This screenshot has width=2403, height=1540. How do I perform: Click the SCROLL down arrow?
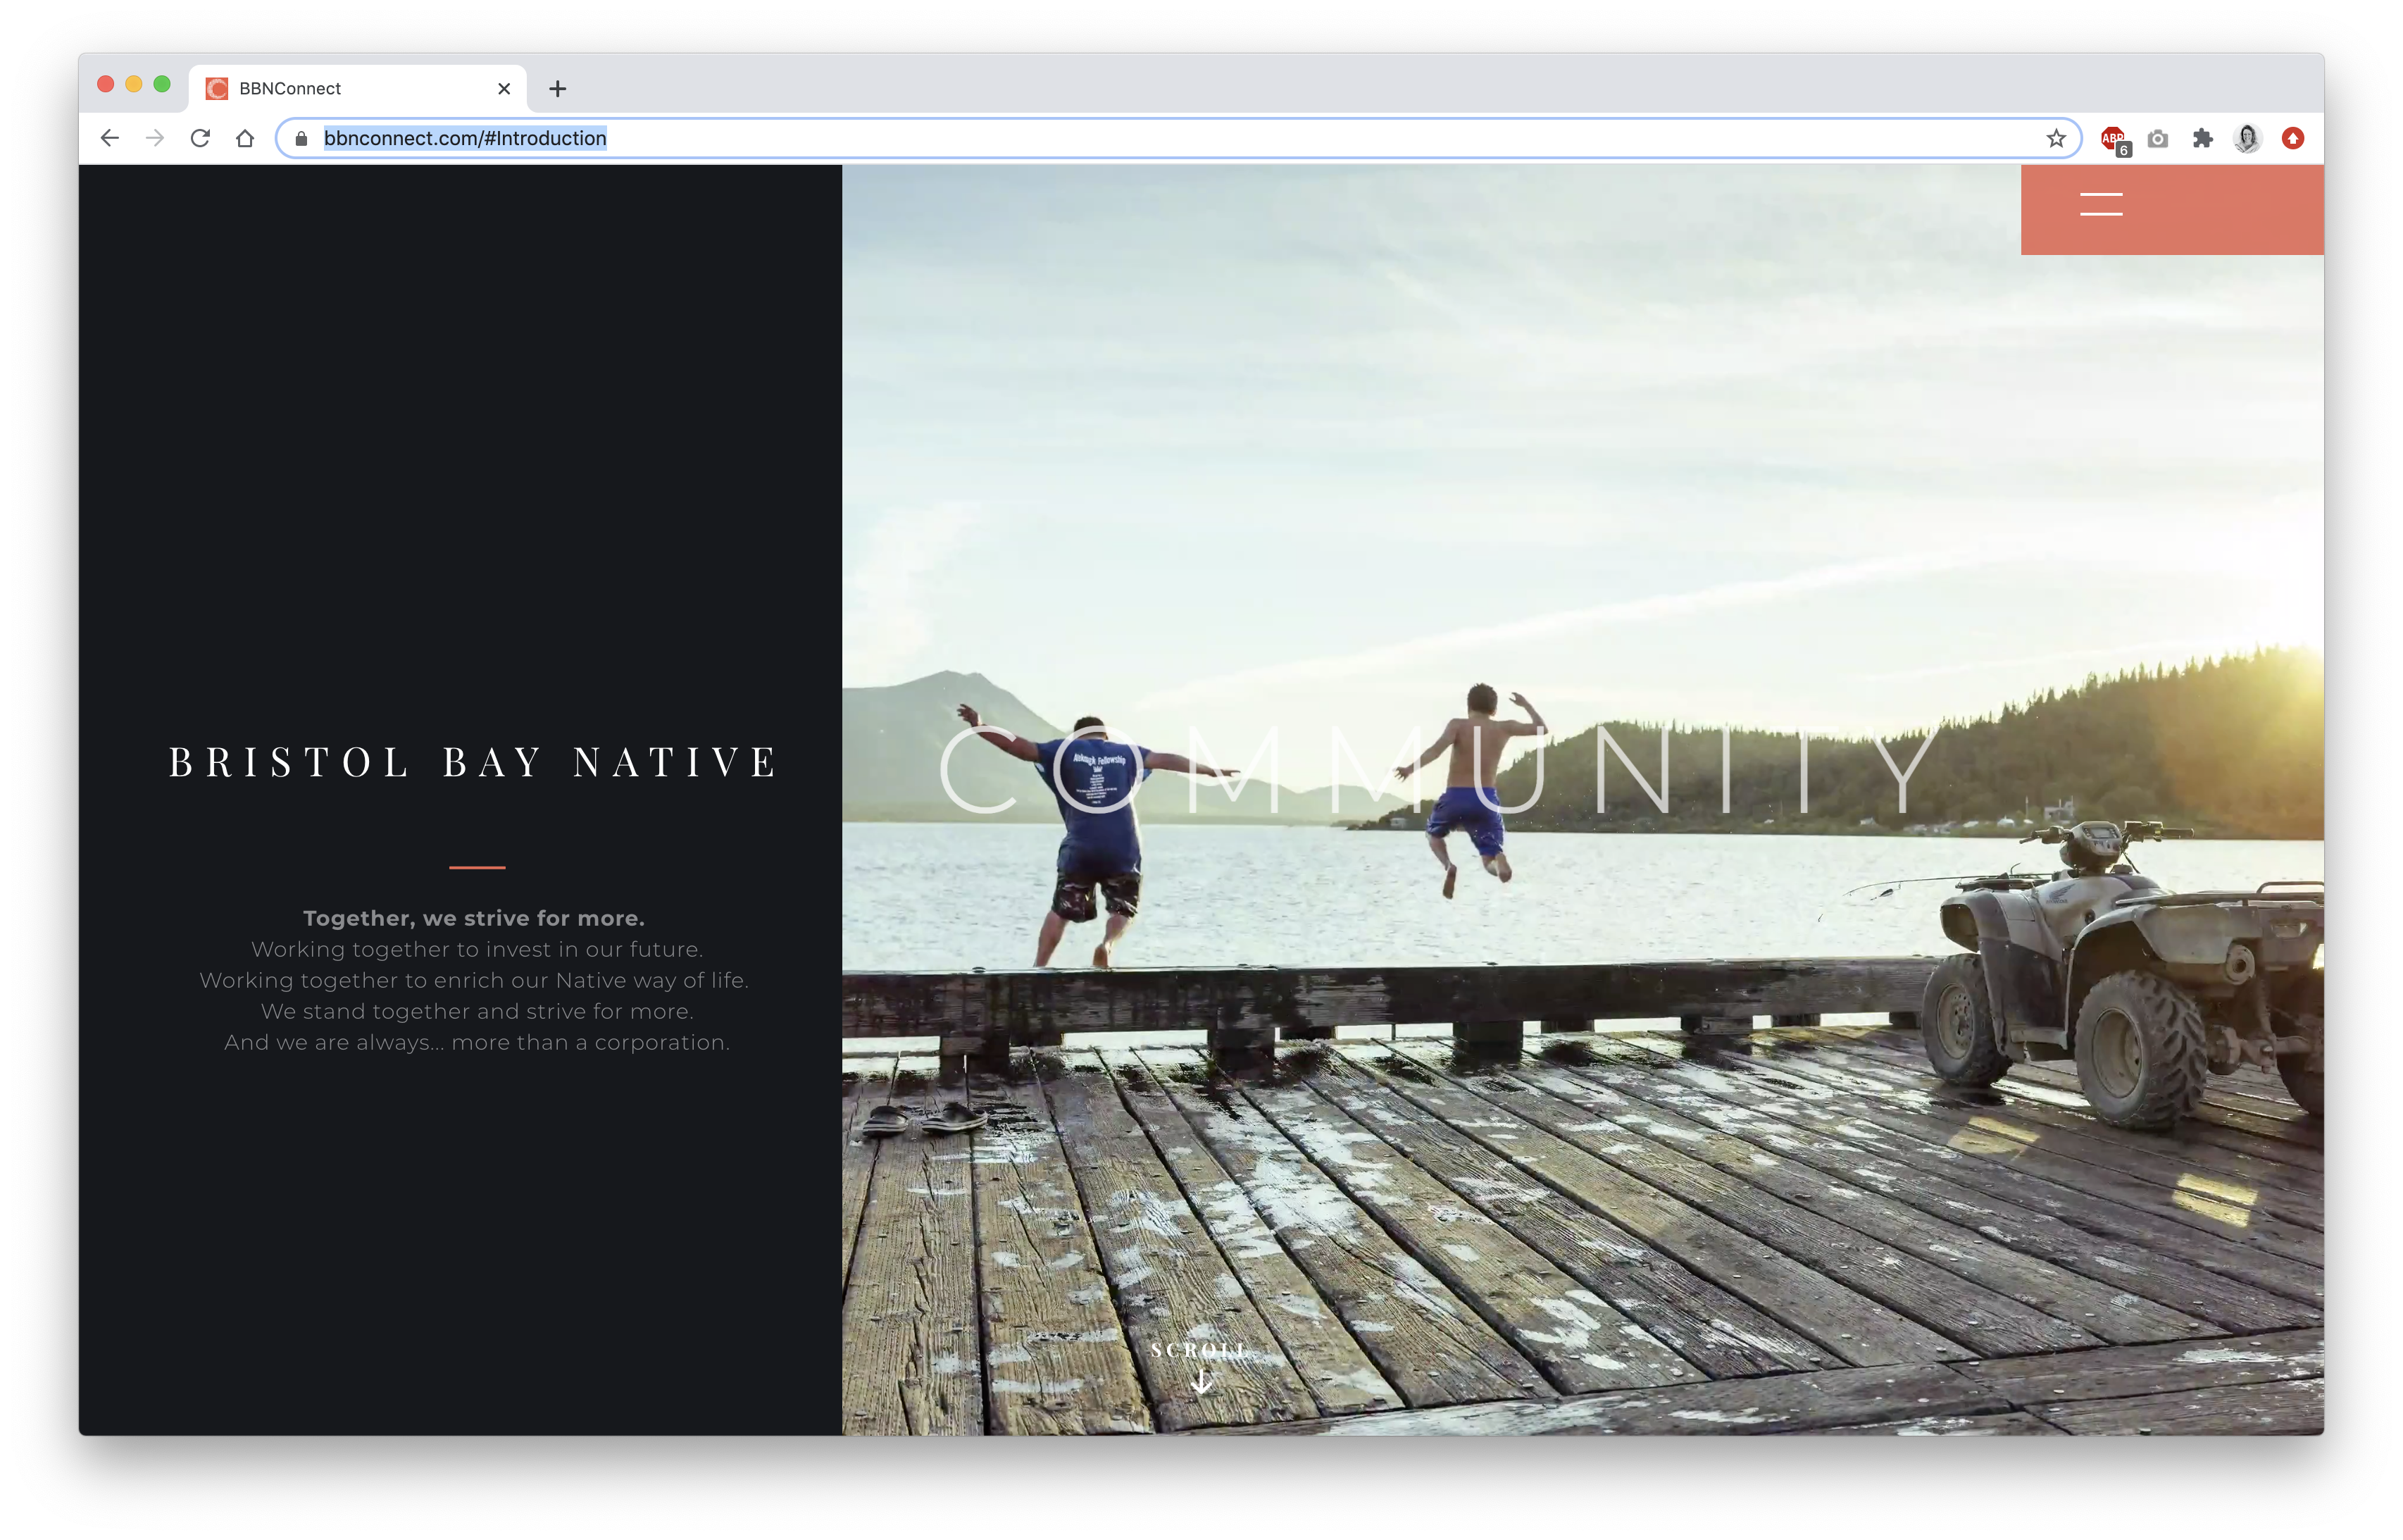tap(1201, 1382)
